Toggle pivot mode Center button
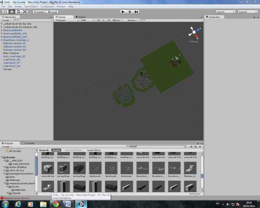This screenshot has width=260, height=208. click(39, 12)
